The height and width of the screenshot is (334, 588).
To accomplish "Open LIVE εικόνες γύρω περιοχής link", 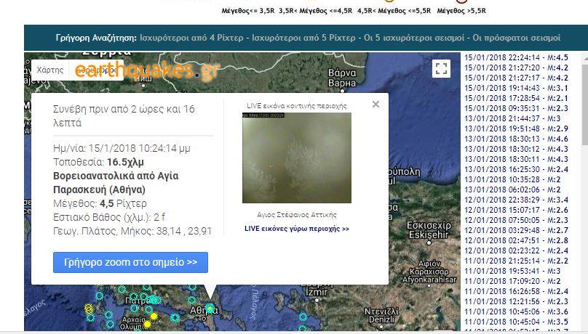I will (x=297, y=229).
